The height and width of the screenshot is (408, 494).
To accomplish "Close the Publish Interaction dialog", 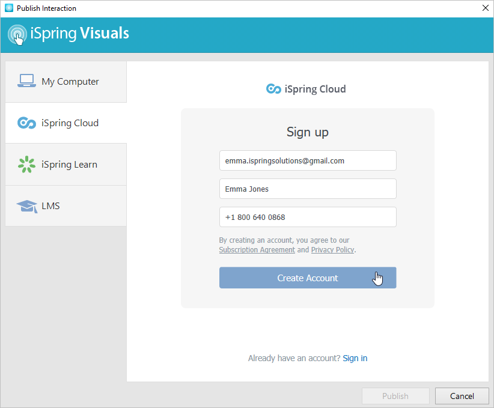I will [x=486, y=8].
